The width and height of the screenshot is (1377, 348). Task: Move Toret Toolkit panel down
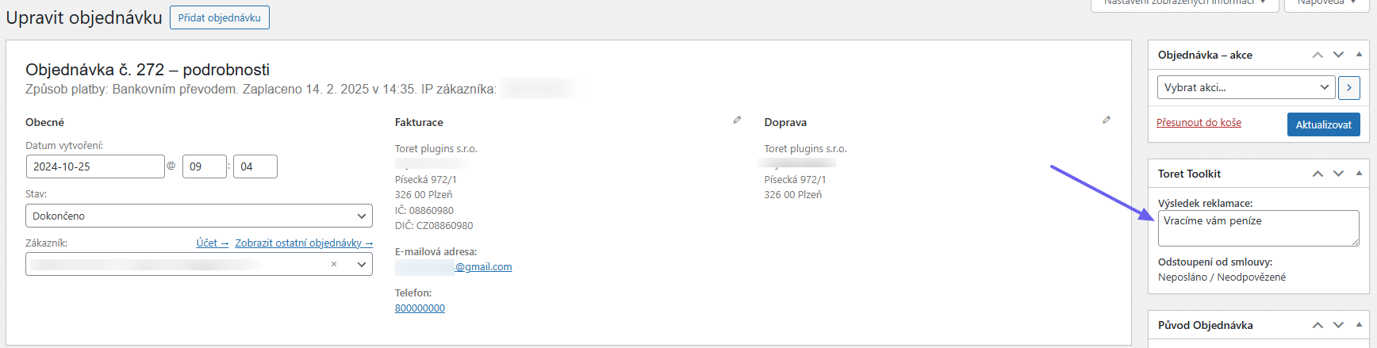coord(1338,174)
